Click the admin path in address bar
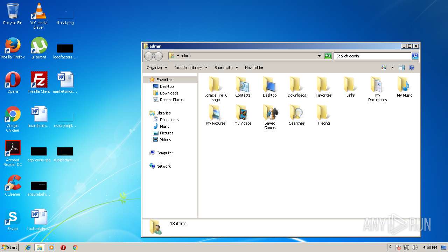The width and height of the screenshot is (448, 252). point(185,56)
